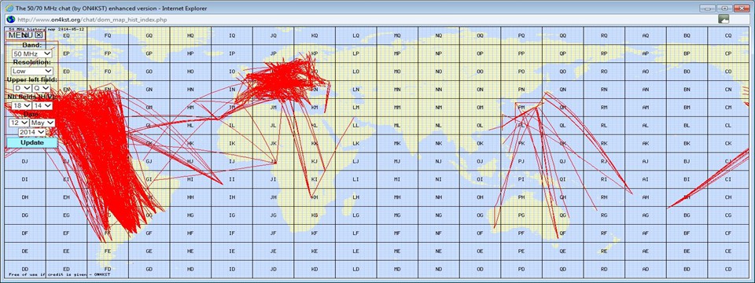Click the JQ grid square on map
Image resolution: width=755 pixels, height=283 pixels.
[274, 35]
